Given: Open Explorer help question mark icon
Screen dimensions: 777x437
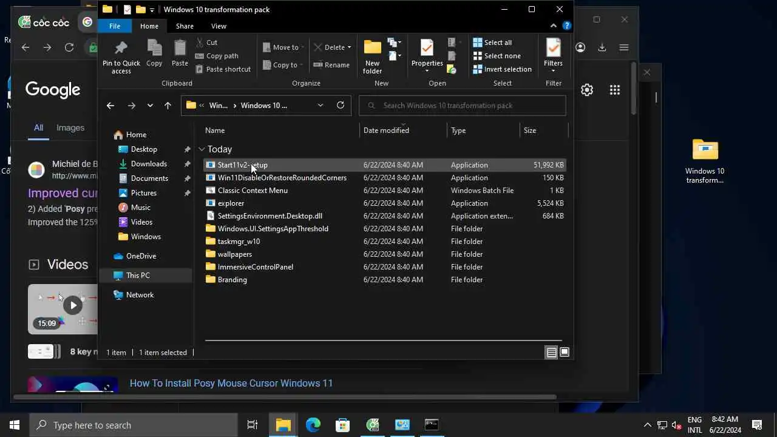Looking at the screenshot, I should [566, 26].
